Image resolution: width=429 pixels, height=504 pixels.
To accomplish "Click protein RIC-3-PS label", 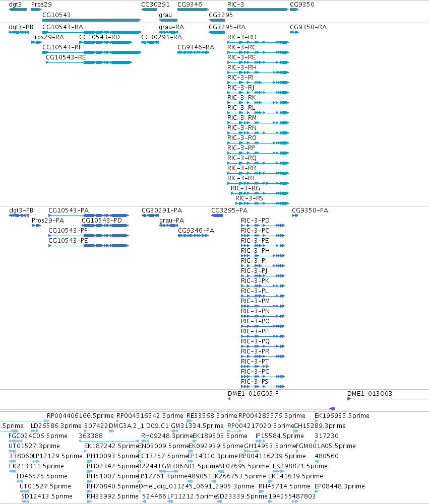I will 255,382.
